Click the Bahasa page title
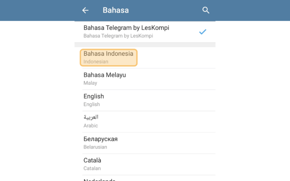This screenshot has width=290, height=181. (116, 10)
